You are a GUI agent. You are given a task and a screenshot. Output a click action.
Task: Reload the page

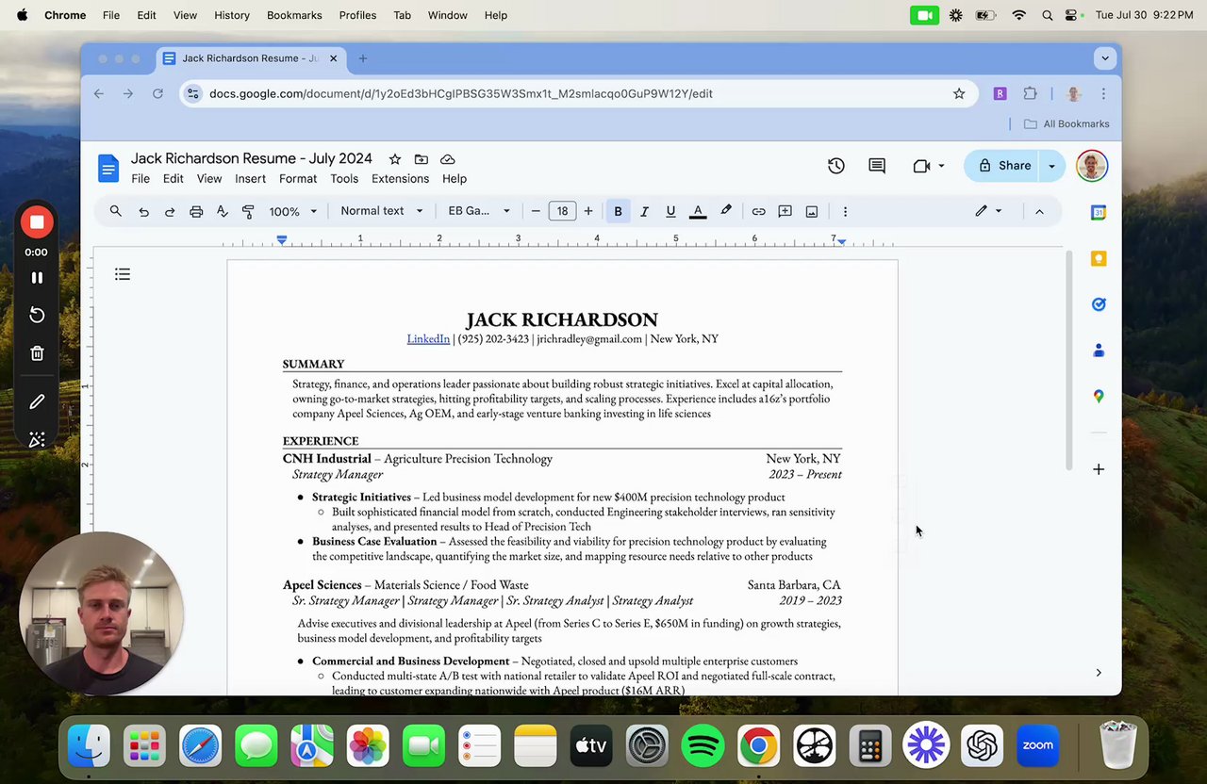157,93
